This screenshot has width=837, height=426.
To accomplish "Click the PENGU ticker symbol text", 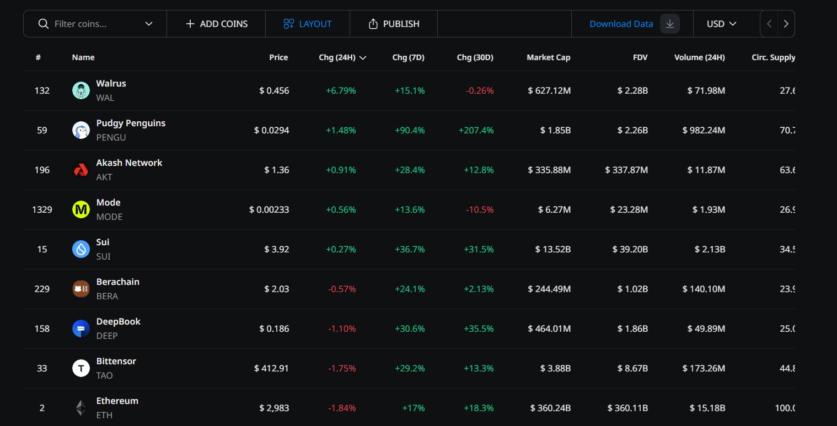I will point(111,137).
